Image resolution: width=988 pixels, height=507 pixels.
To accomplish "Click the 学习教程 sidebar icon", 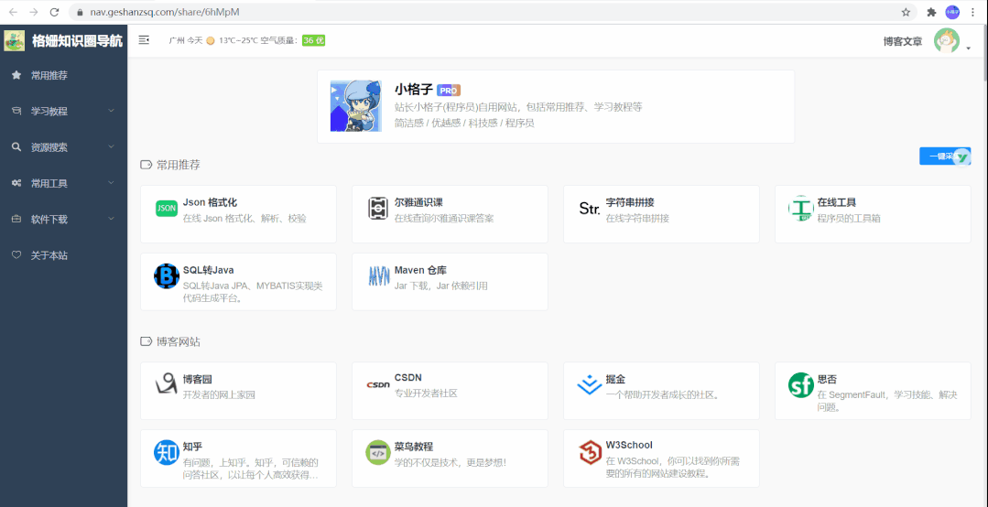I will [x=17, y=111].
